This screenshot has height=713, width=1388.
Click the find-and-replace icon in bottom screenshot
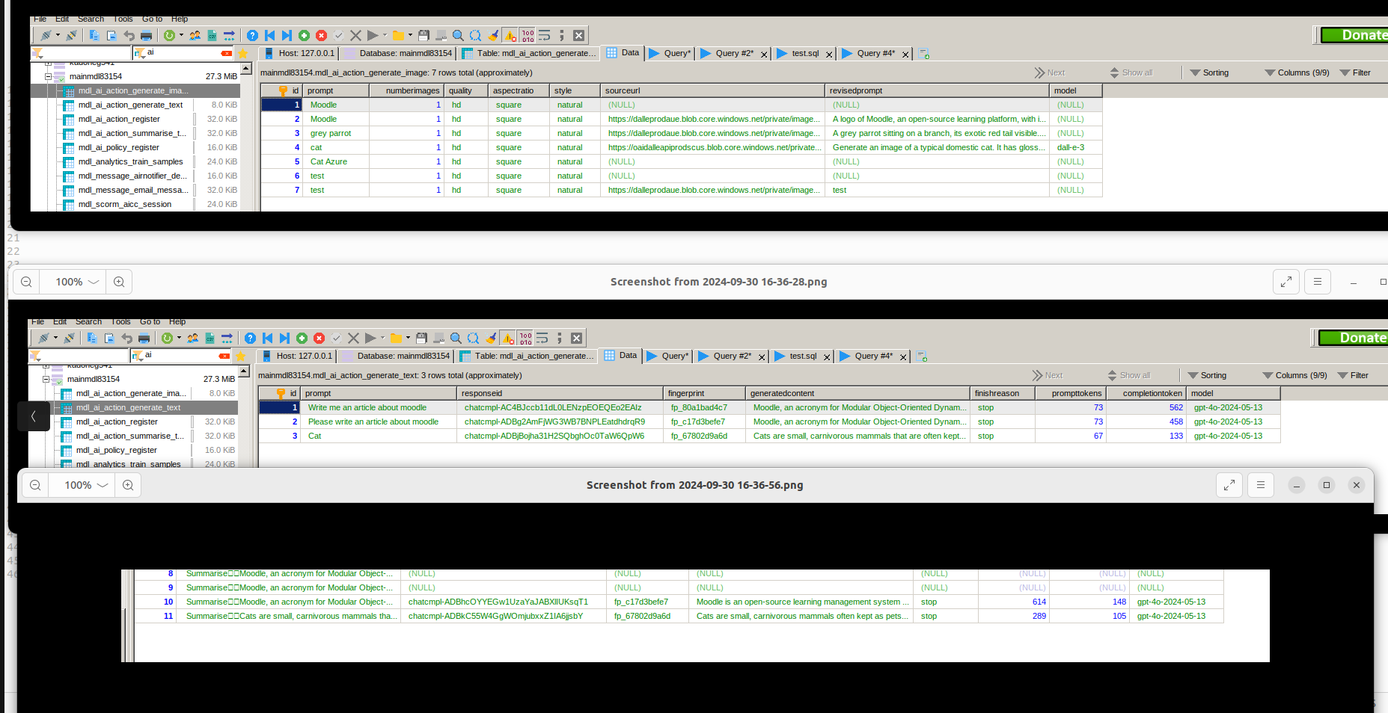tap(473, 338)
